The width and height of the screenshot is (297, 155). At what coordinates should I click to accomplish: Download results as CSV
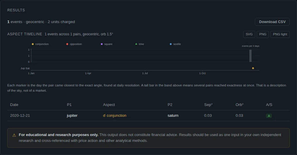pos(272,22)
